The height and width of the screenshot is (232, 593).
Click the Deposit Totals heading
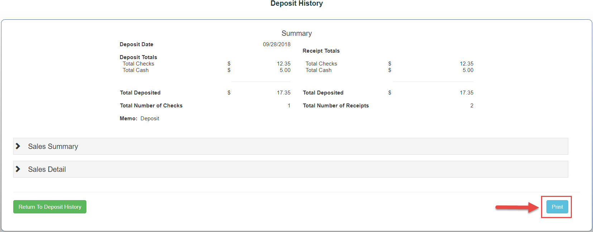tap(138, 57)
